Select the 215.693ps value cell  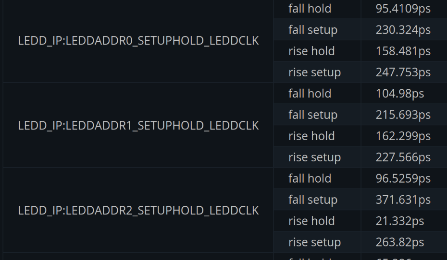click(403, 115)
